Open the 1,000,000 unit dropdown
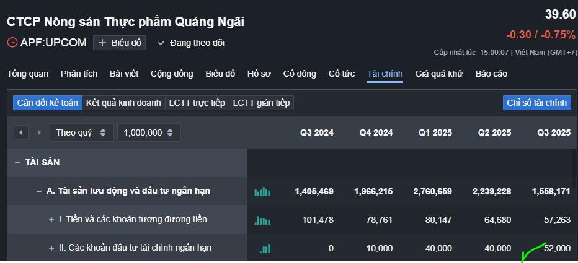 [149, 132]
